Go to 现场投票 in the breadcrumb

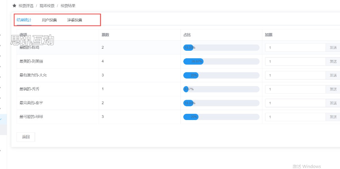point(47,6)
